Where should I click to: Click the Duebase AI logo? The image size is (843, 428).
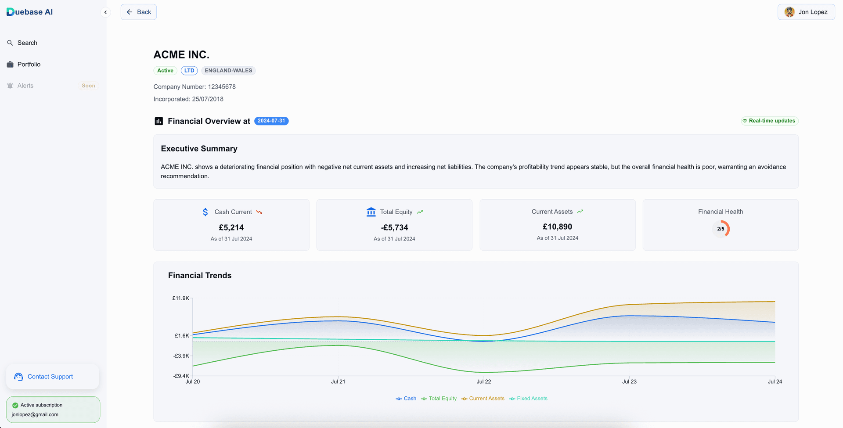(x=29, y=12)
